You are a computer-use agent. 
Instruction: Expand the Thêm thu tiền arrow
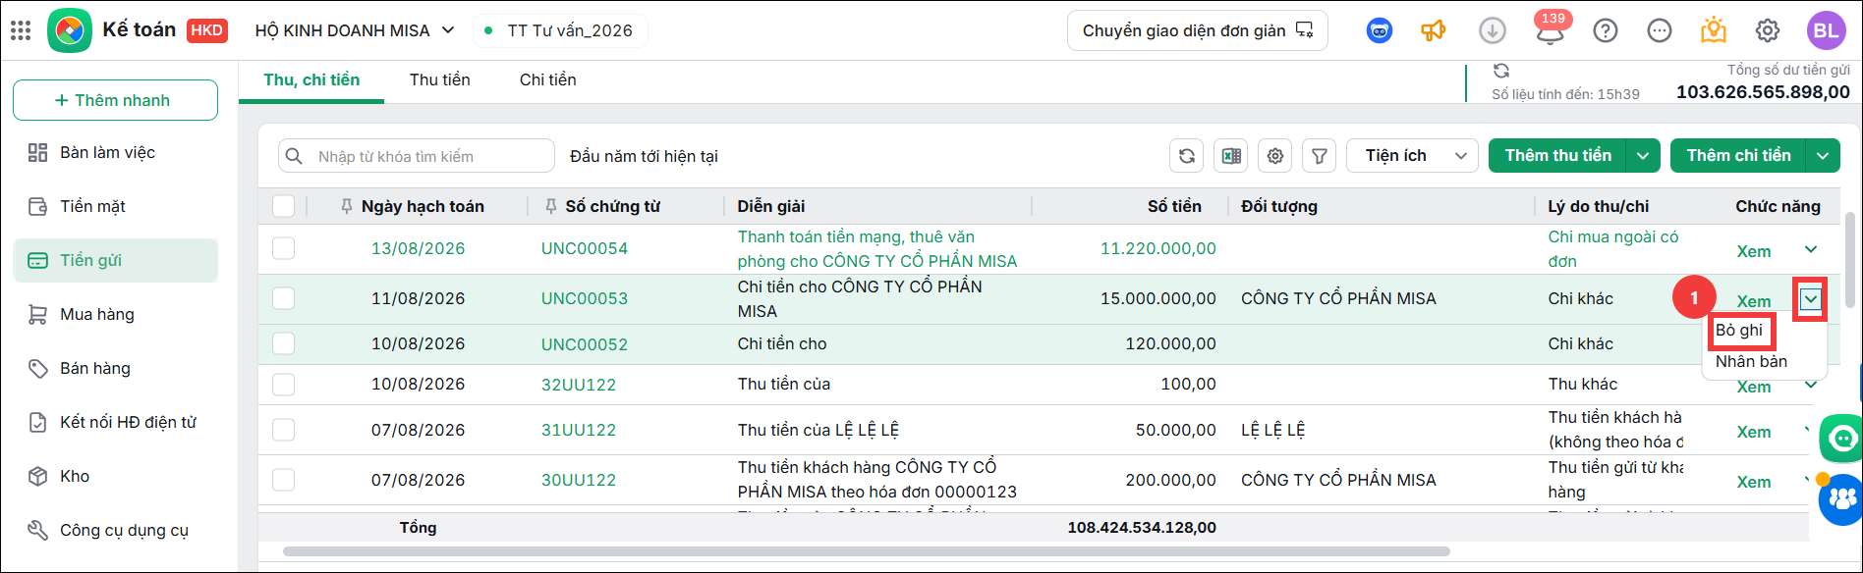tap(1643, 156)
